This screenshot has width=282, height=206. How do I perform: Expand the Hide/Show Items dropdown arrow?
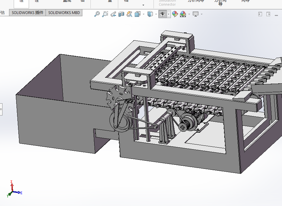click(168, 14)
